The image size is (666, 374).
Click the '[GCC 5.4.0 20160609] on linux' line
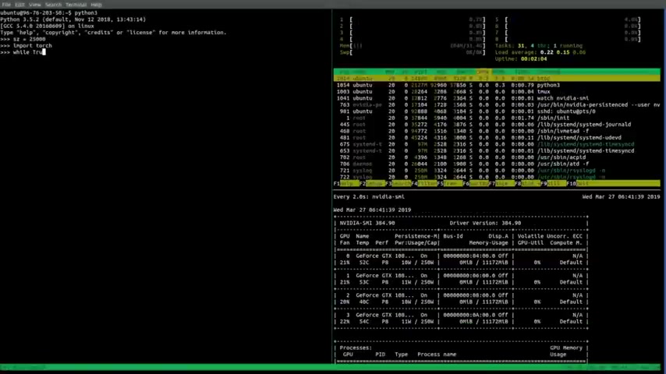click(47, 26)
